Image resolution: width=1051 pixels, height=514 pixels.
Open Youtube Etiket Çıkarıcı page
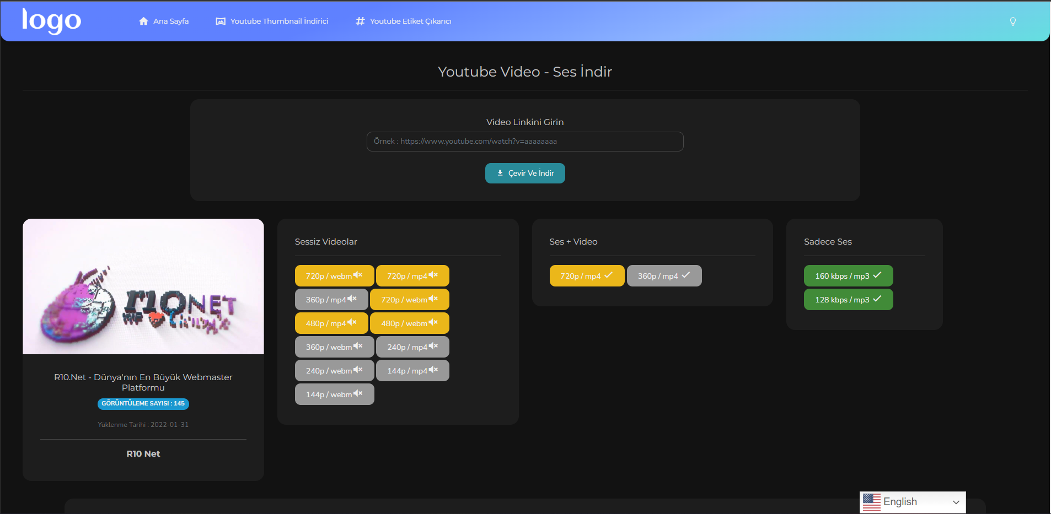coord(404,21)
